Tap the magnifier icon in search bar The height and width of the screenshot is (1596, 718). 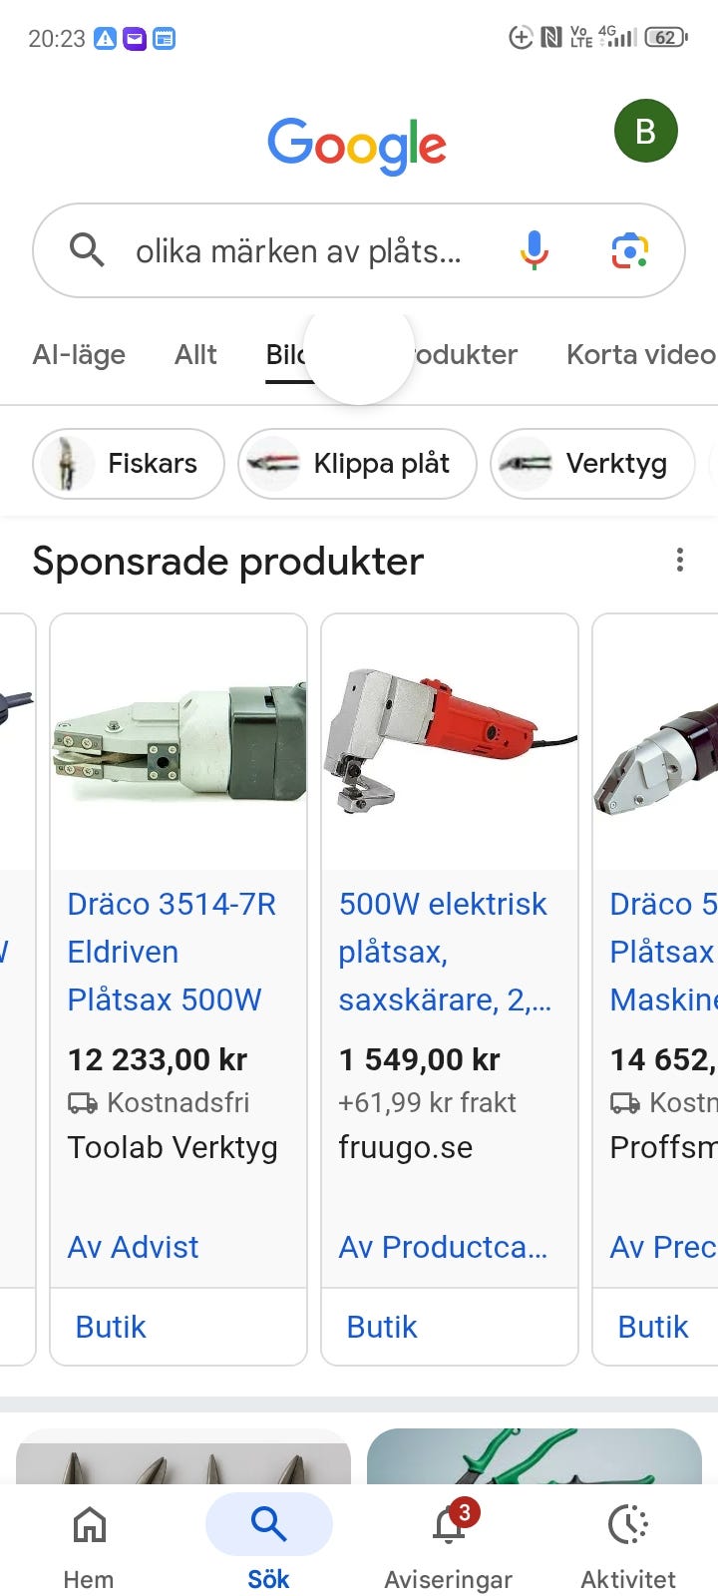[87, 249]
